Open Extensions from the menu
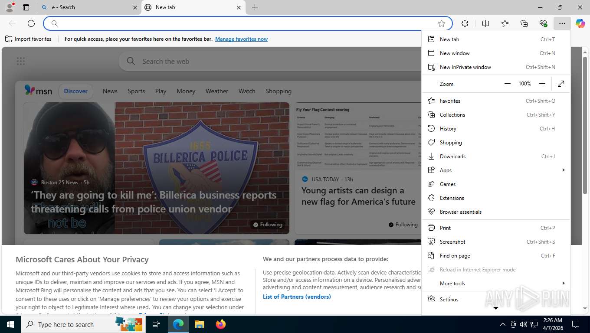This screenshot has width=590, height=333. [x=496, y=198]
